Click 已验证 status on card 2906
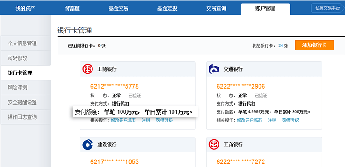Image resolution: width=345 pixels, height=167 pixels. click(x=261, y=96)
